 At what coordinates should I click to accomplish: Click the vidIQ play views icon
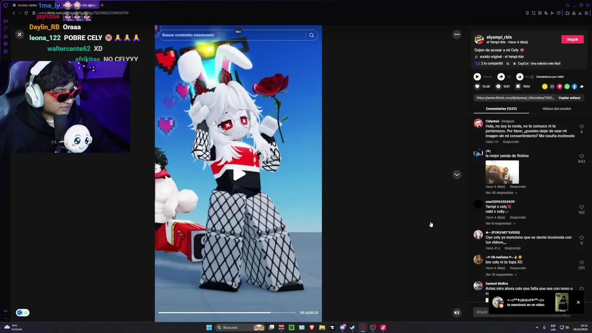[477, 77]
